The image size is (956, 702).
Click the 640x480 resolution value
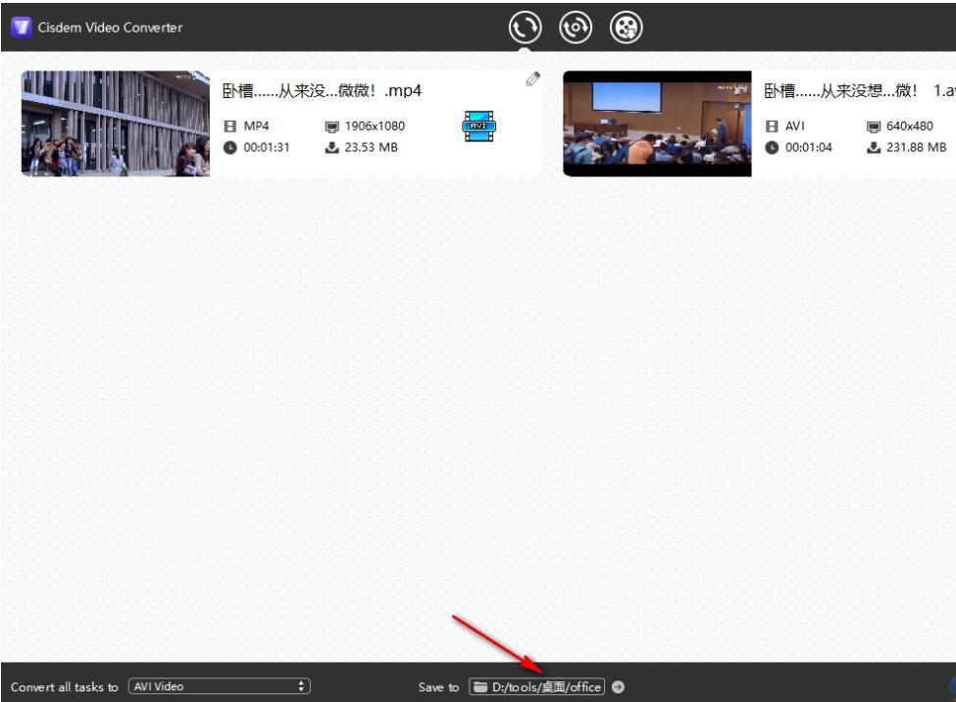pyautogui.click(x=910, y=126)
